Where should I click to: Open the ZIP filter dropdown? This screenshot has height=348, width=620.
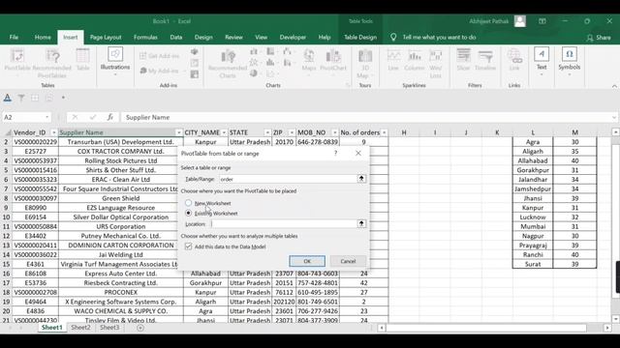(292, 132)
